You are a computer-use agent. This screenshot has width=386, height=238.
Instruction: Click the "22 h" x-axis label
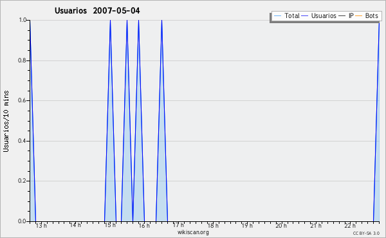(x=350, y=225)
